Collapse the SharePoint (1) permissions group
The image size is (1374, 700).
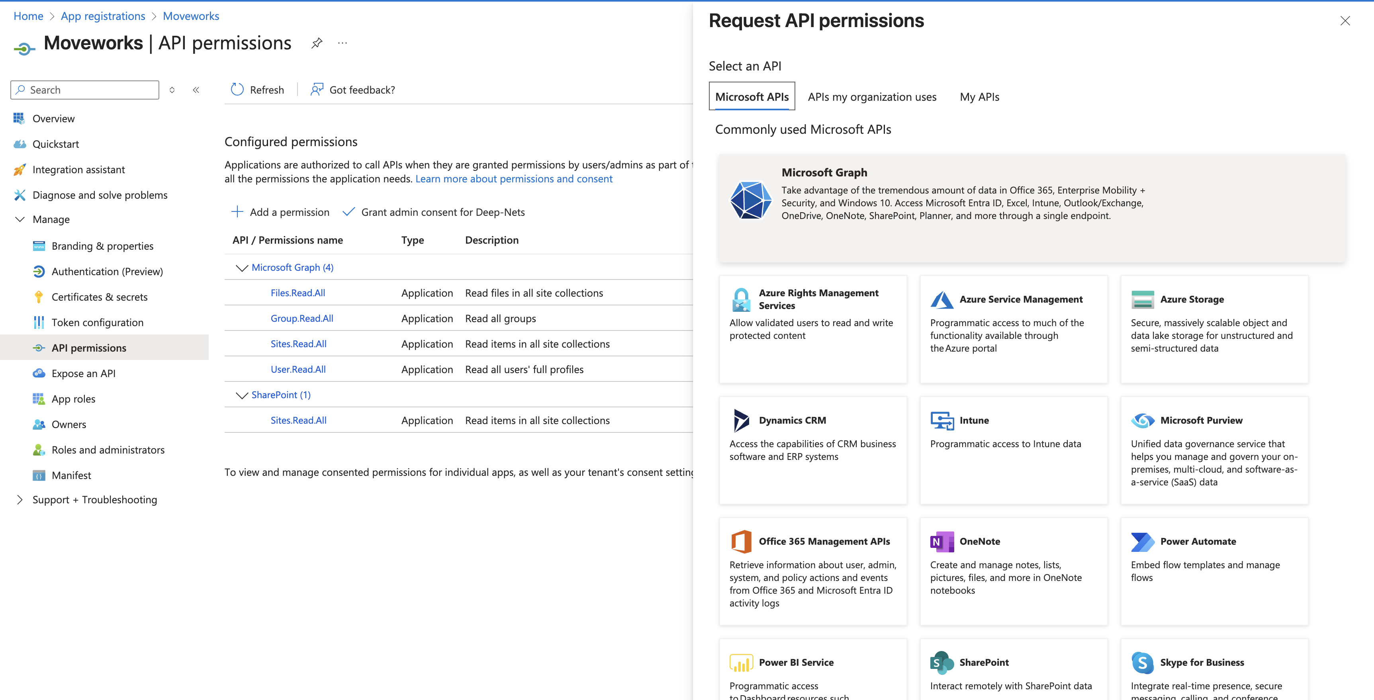pyautogui.click(x=242, y=395)
